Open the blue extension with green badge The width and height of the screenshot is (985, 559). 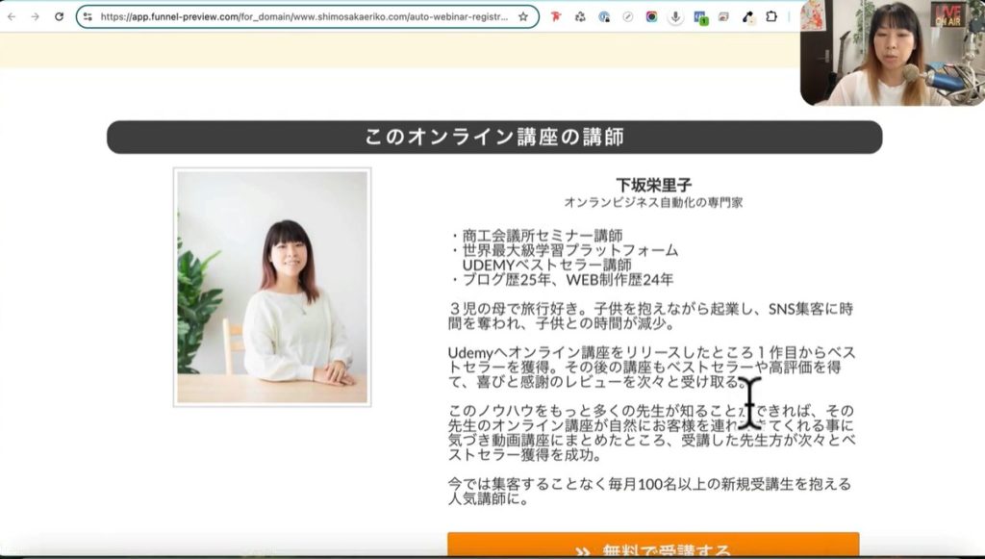coord(700,17)
